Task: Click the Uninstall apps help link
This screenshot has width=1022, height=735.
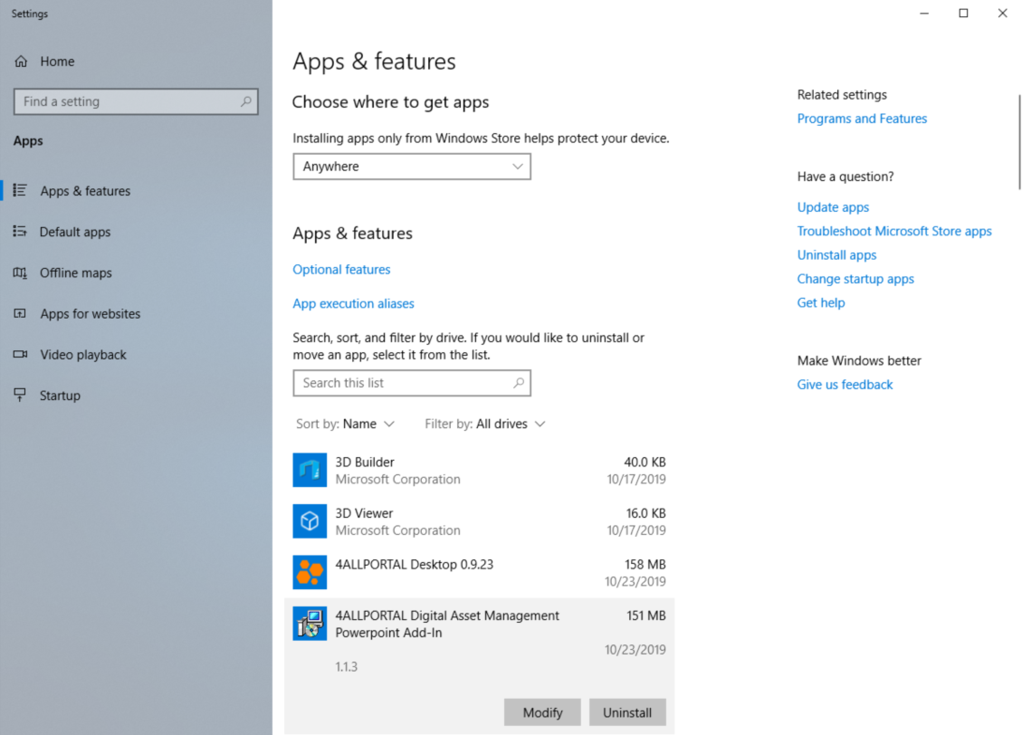Action: pos(836,255)
